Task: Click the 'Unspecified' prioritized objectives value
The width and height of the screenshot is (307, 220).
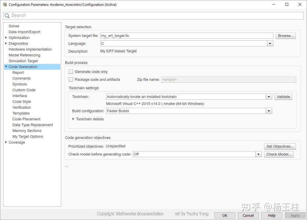Action: click(x=116, y=146)
